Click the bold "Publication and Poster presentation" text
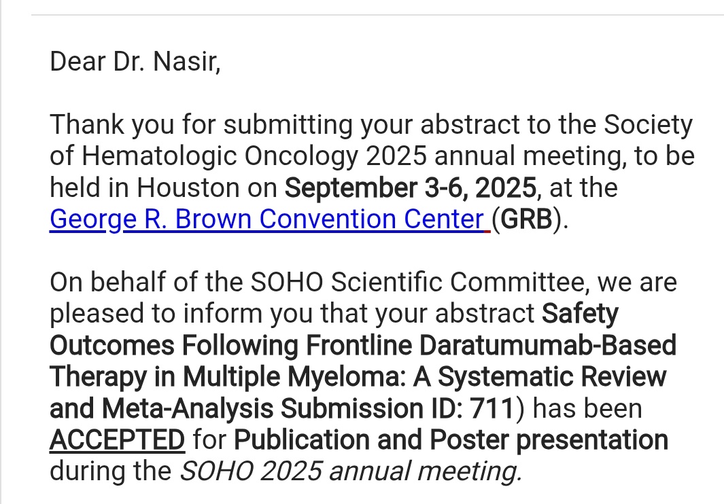Viewport: 724px width, 504px height. point(451,439)
